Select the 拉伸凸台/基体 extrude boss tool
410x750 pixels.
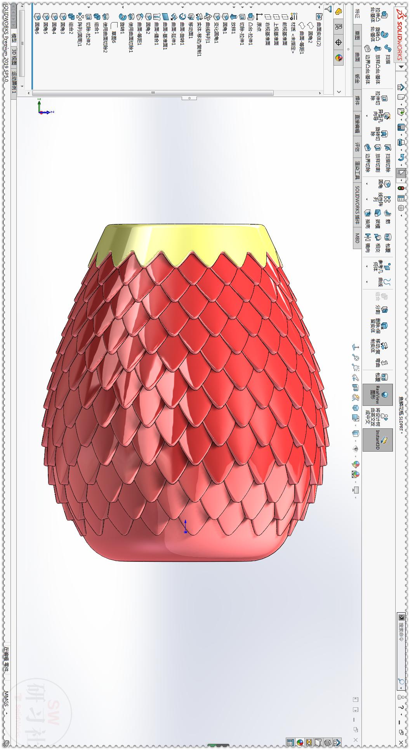(382, 19)
